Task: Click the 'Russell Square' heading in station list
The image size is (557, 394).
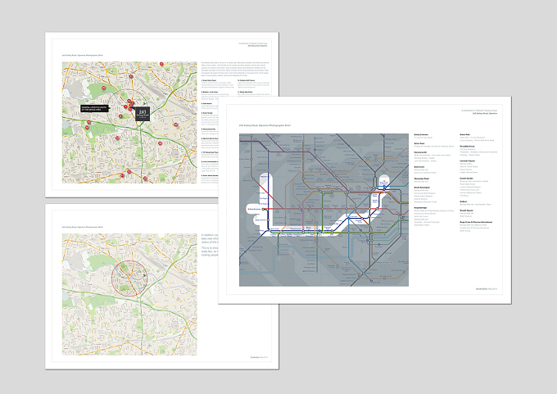Action: click(466, 211)
